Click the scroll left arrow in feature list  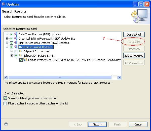[6, 77]
